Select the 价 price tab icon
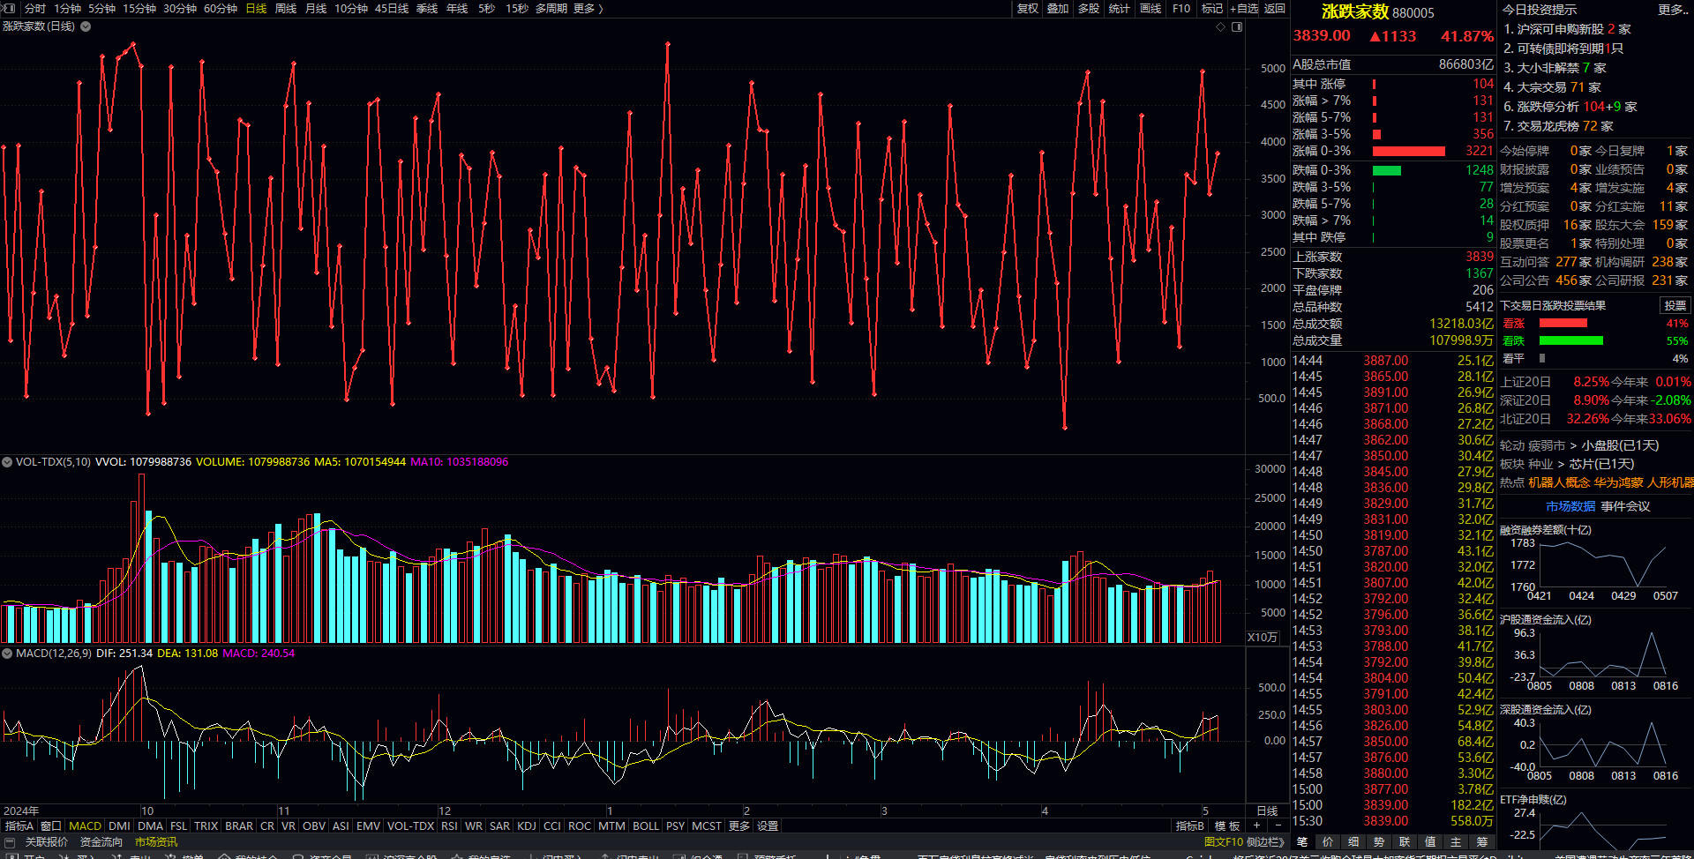The width and height of the screenshot is (1694, 859). click(x=1328, y=842)
